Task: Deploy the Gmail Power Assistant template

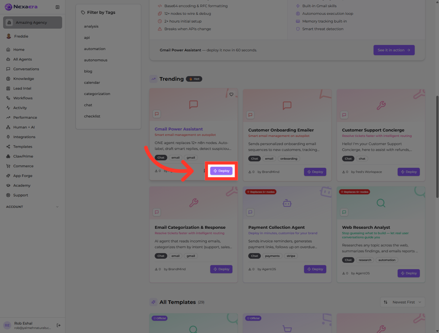Action: [221, 171]
